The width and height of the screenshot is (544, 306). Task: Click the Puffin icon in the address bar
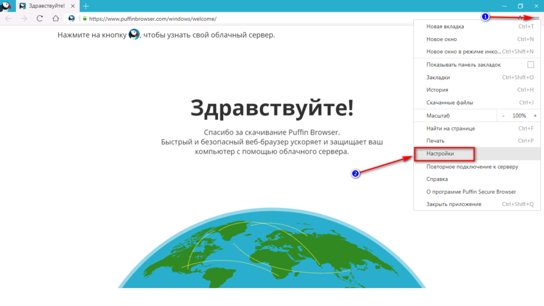(x=72, y=19)
